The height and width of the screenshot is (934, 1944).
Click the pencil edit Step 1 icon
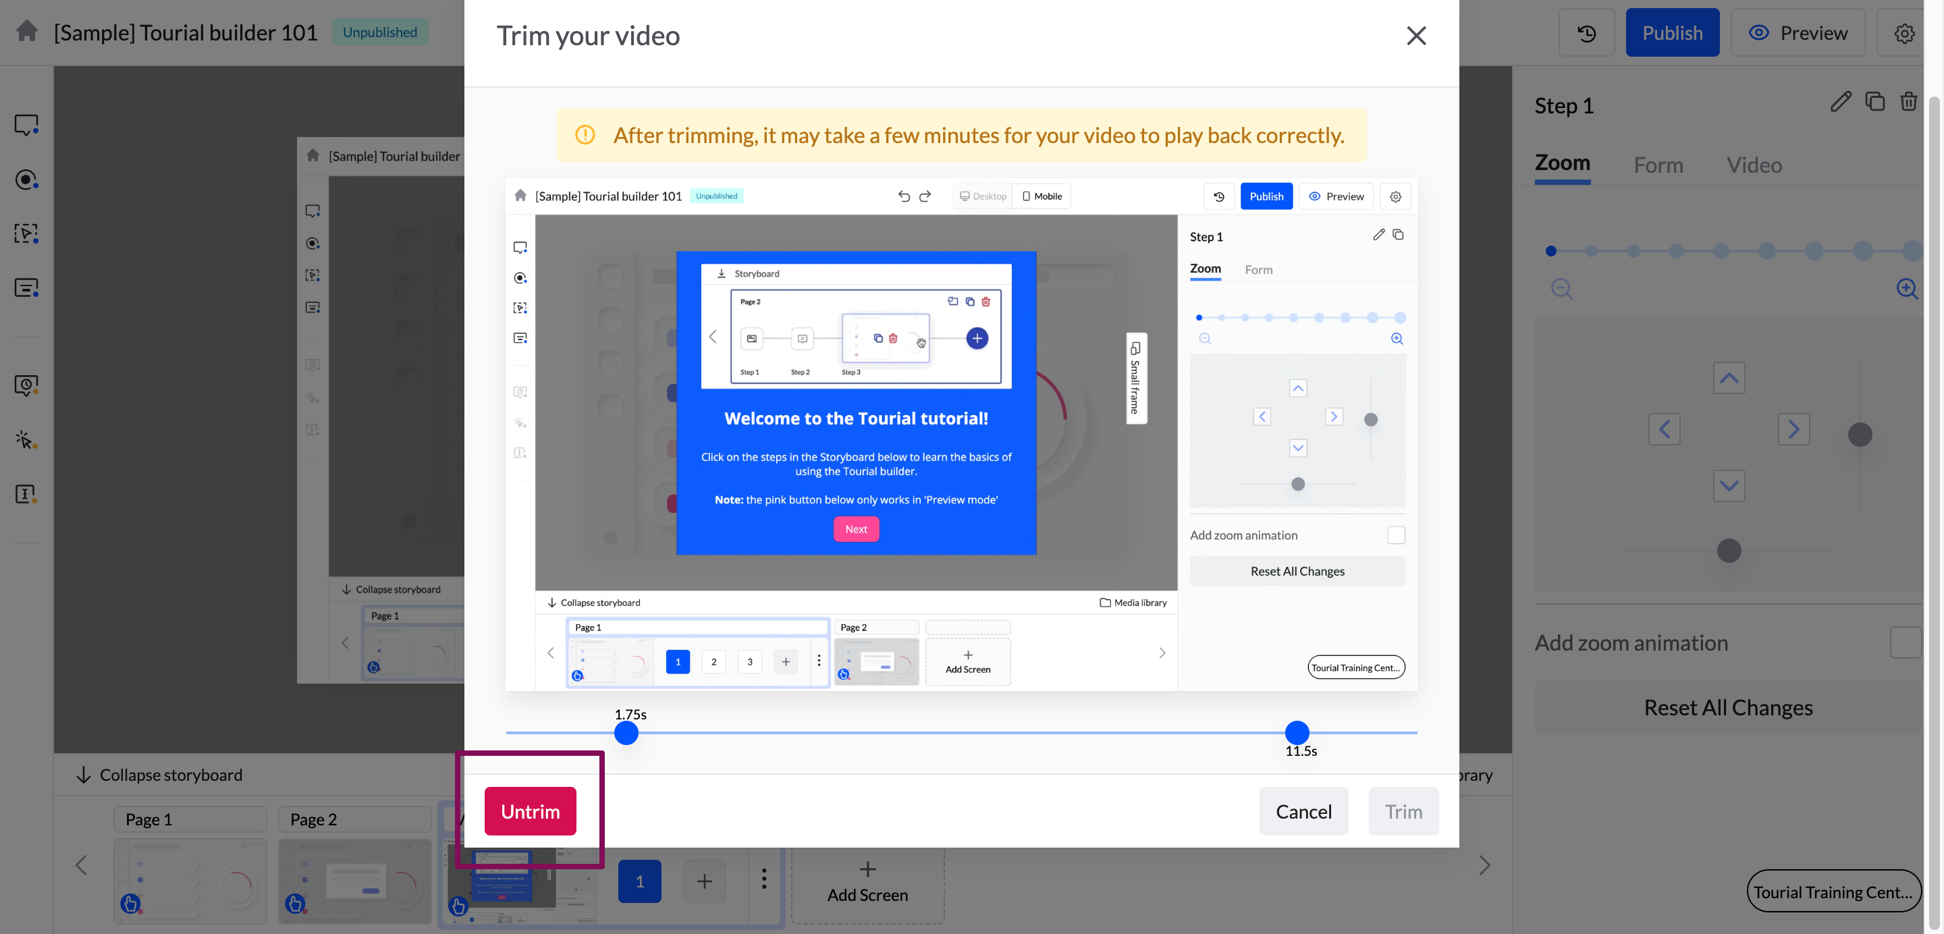point(1840,102)
